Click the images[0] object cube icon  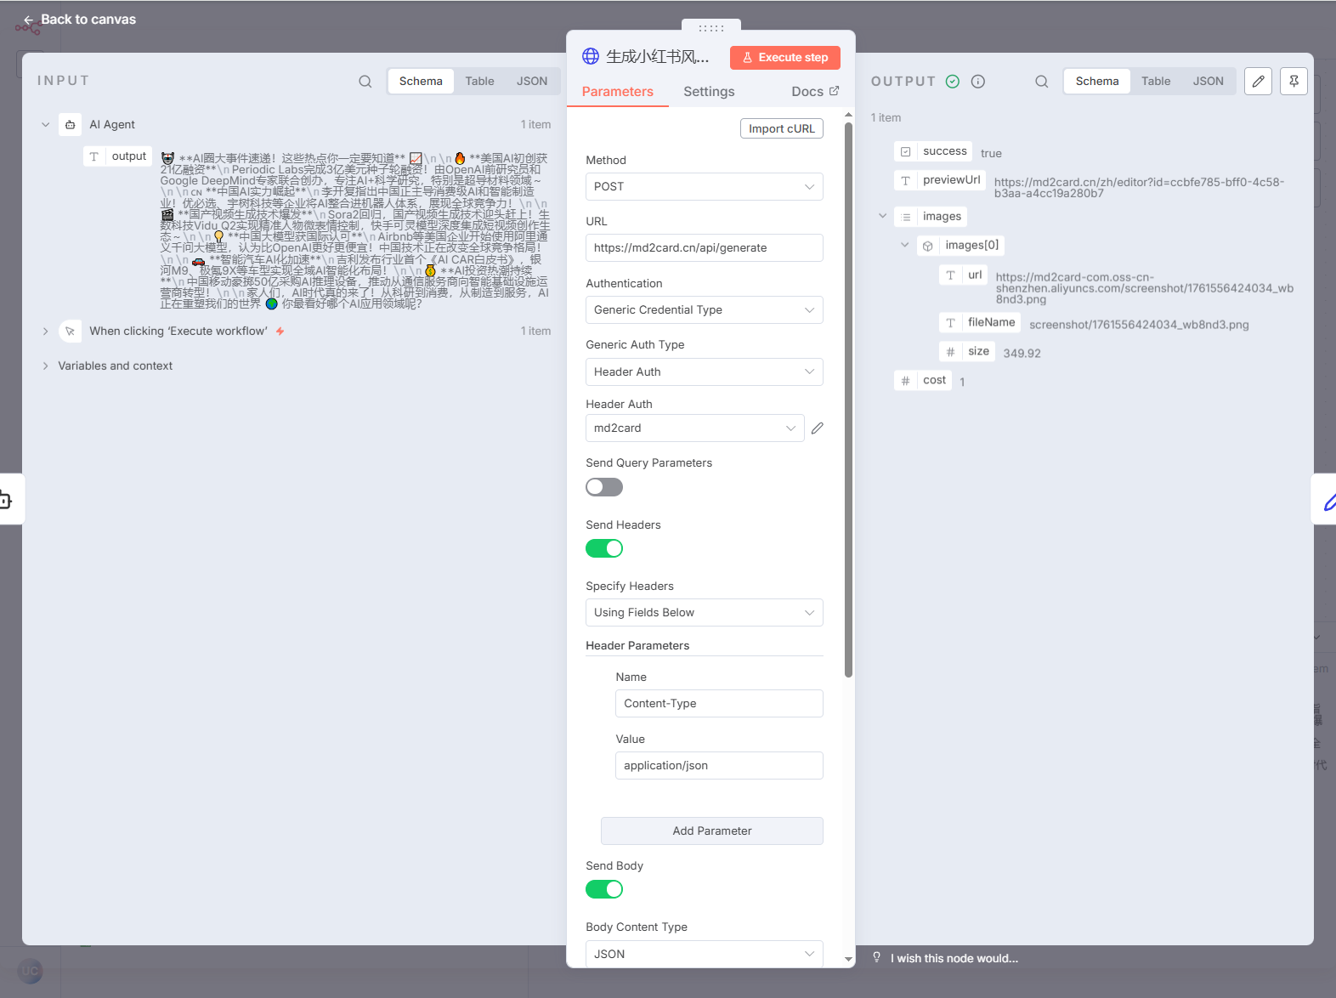[928, 246]
